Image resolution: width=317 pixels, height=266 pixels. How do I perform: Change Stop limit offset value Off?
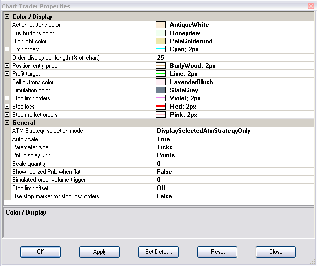coord(235,188)
